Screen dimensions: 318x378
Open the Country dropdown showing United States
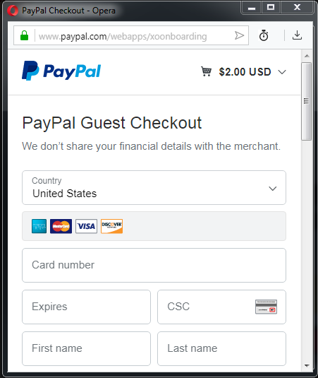[x=154, y=187]
